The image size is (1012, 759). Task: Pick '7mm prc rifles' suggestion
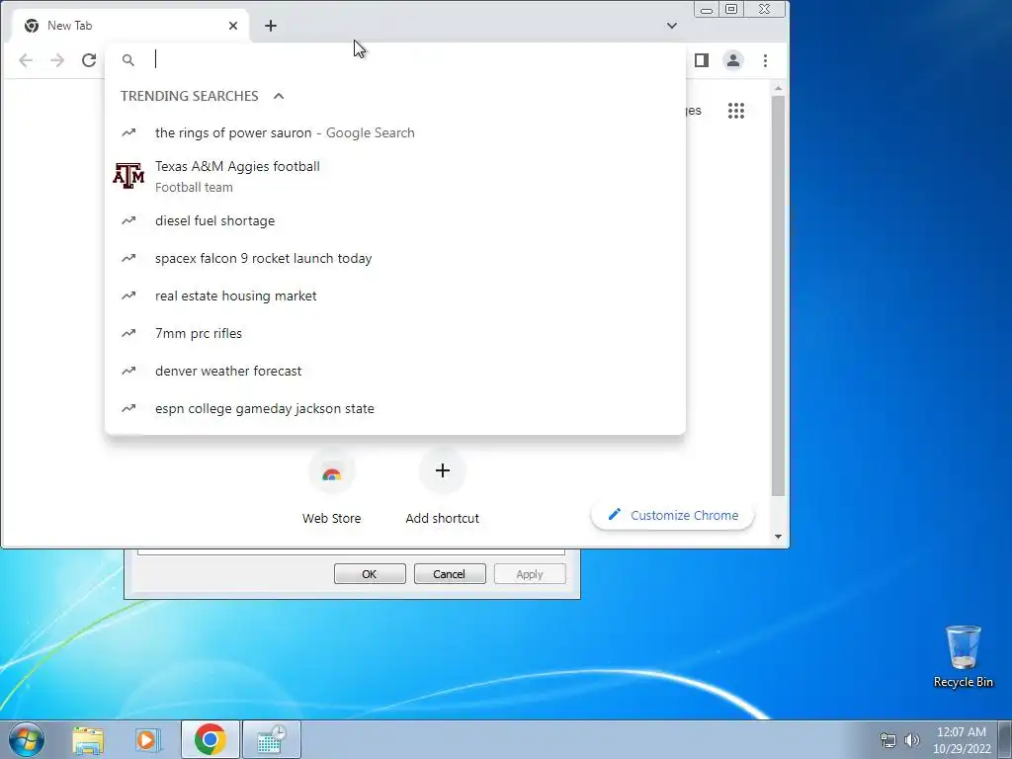coord(395,333)
